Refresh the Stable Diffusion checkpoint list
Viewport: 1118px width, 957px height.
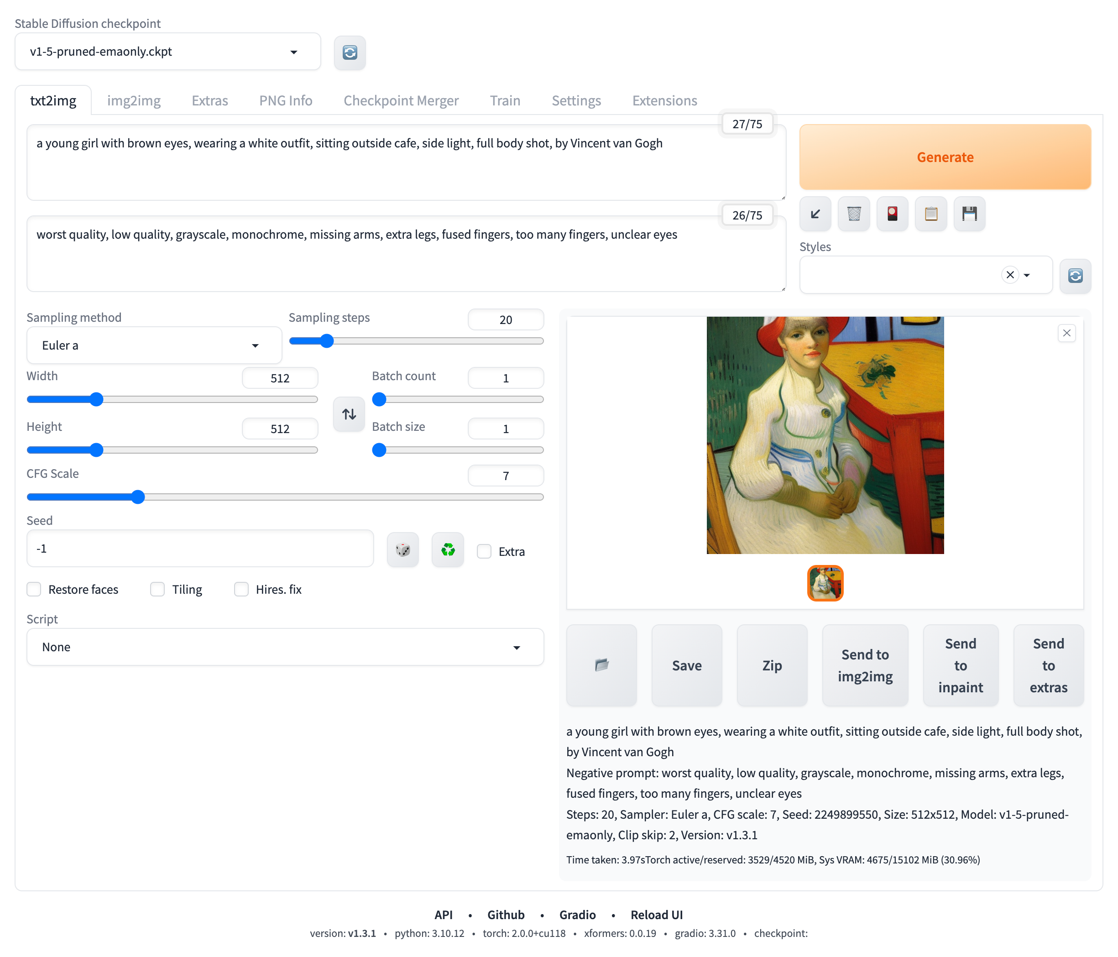coord(350,52)
